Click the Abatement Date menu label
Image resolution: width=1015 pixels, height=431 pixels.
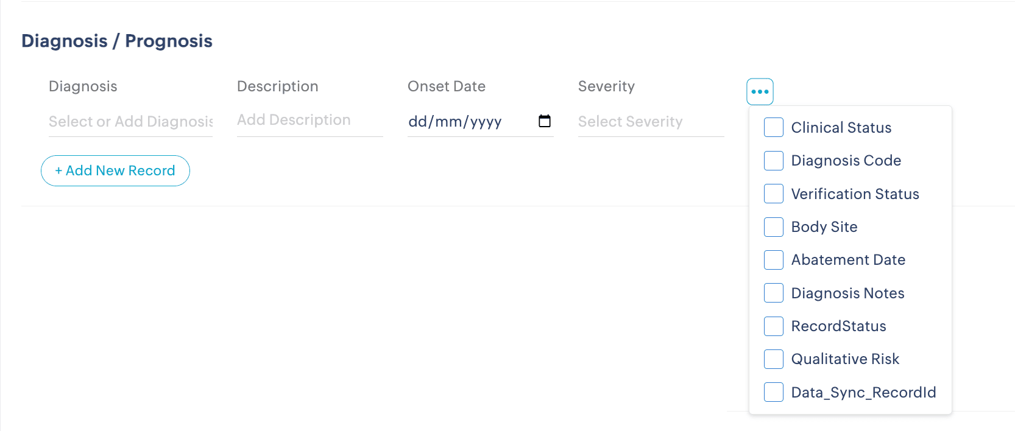pyautogui.click(x=848, y=260)
